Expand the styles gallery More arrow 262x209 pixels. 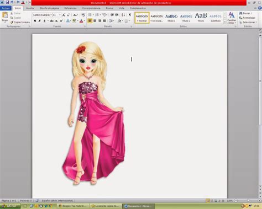click(x=225, y=22)
